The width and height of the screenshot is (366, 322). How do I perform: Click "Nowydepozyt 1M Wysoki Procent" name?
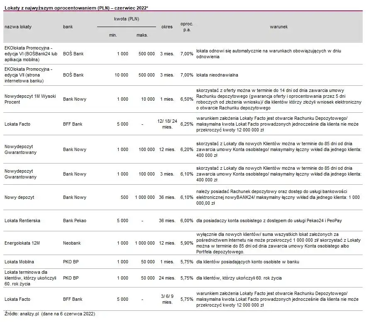tap(30, 99)
